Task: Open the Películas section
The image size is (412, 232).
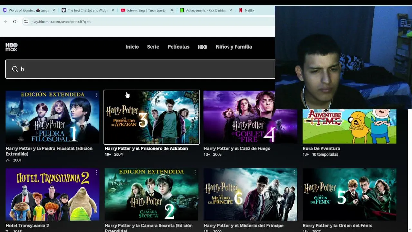Action: click(178, 47)
